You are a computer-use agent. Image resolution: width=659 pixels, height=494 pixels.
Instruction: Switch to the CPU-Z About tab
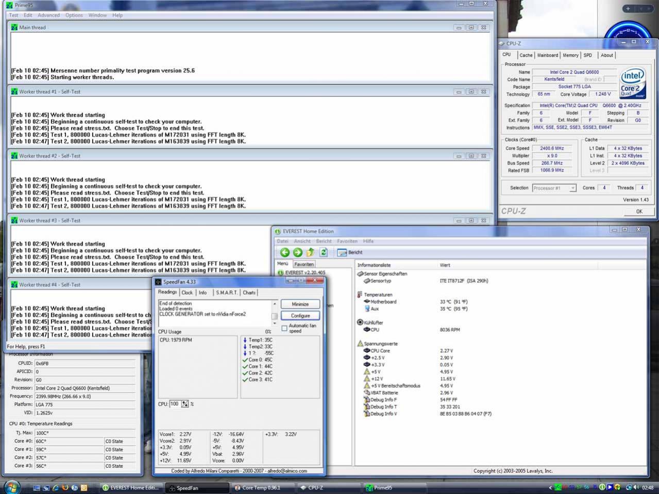[x=607, y=55]
